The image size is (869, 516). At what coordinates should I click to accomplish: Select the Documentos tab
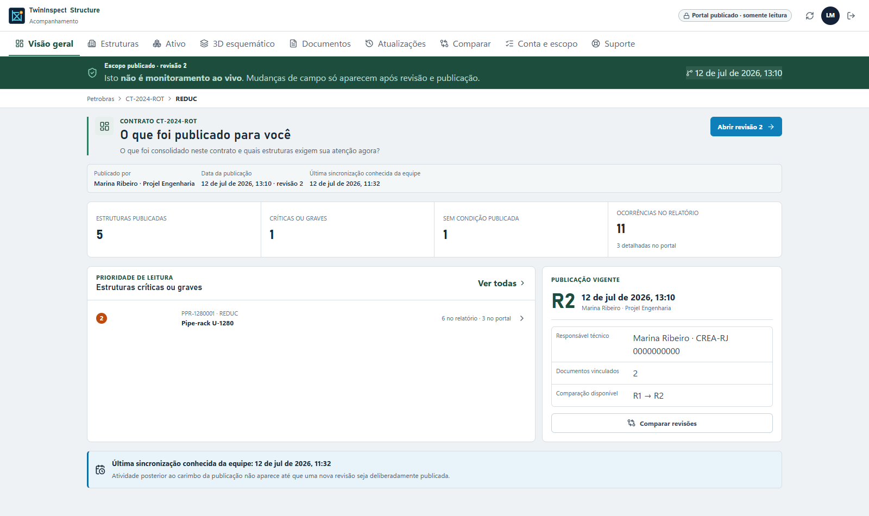pos(320,43)
